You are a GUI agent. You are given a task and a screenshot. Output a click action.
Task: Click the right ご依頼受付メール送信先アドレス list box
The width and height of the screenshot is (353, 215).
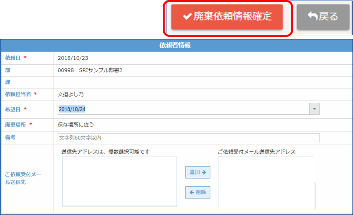pyautogui.click(x=266, y=183)
